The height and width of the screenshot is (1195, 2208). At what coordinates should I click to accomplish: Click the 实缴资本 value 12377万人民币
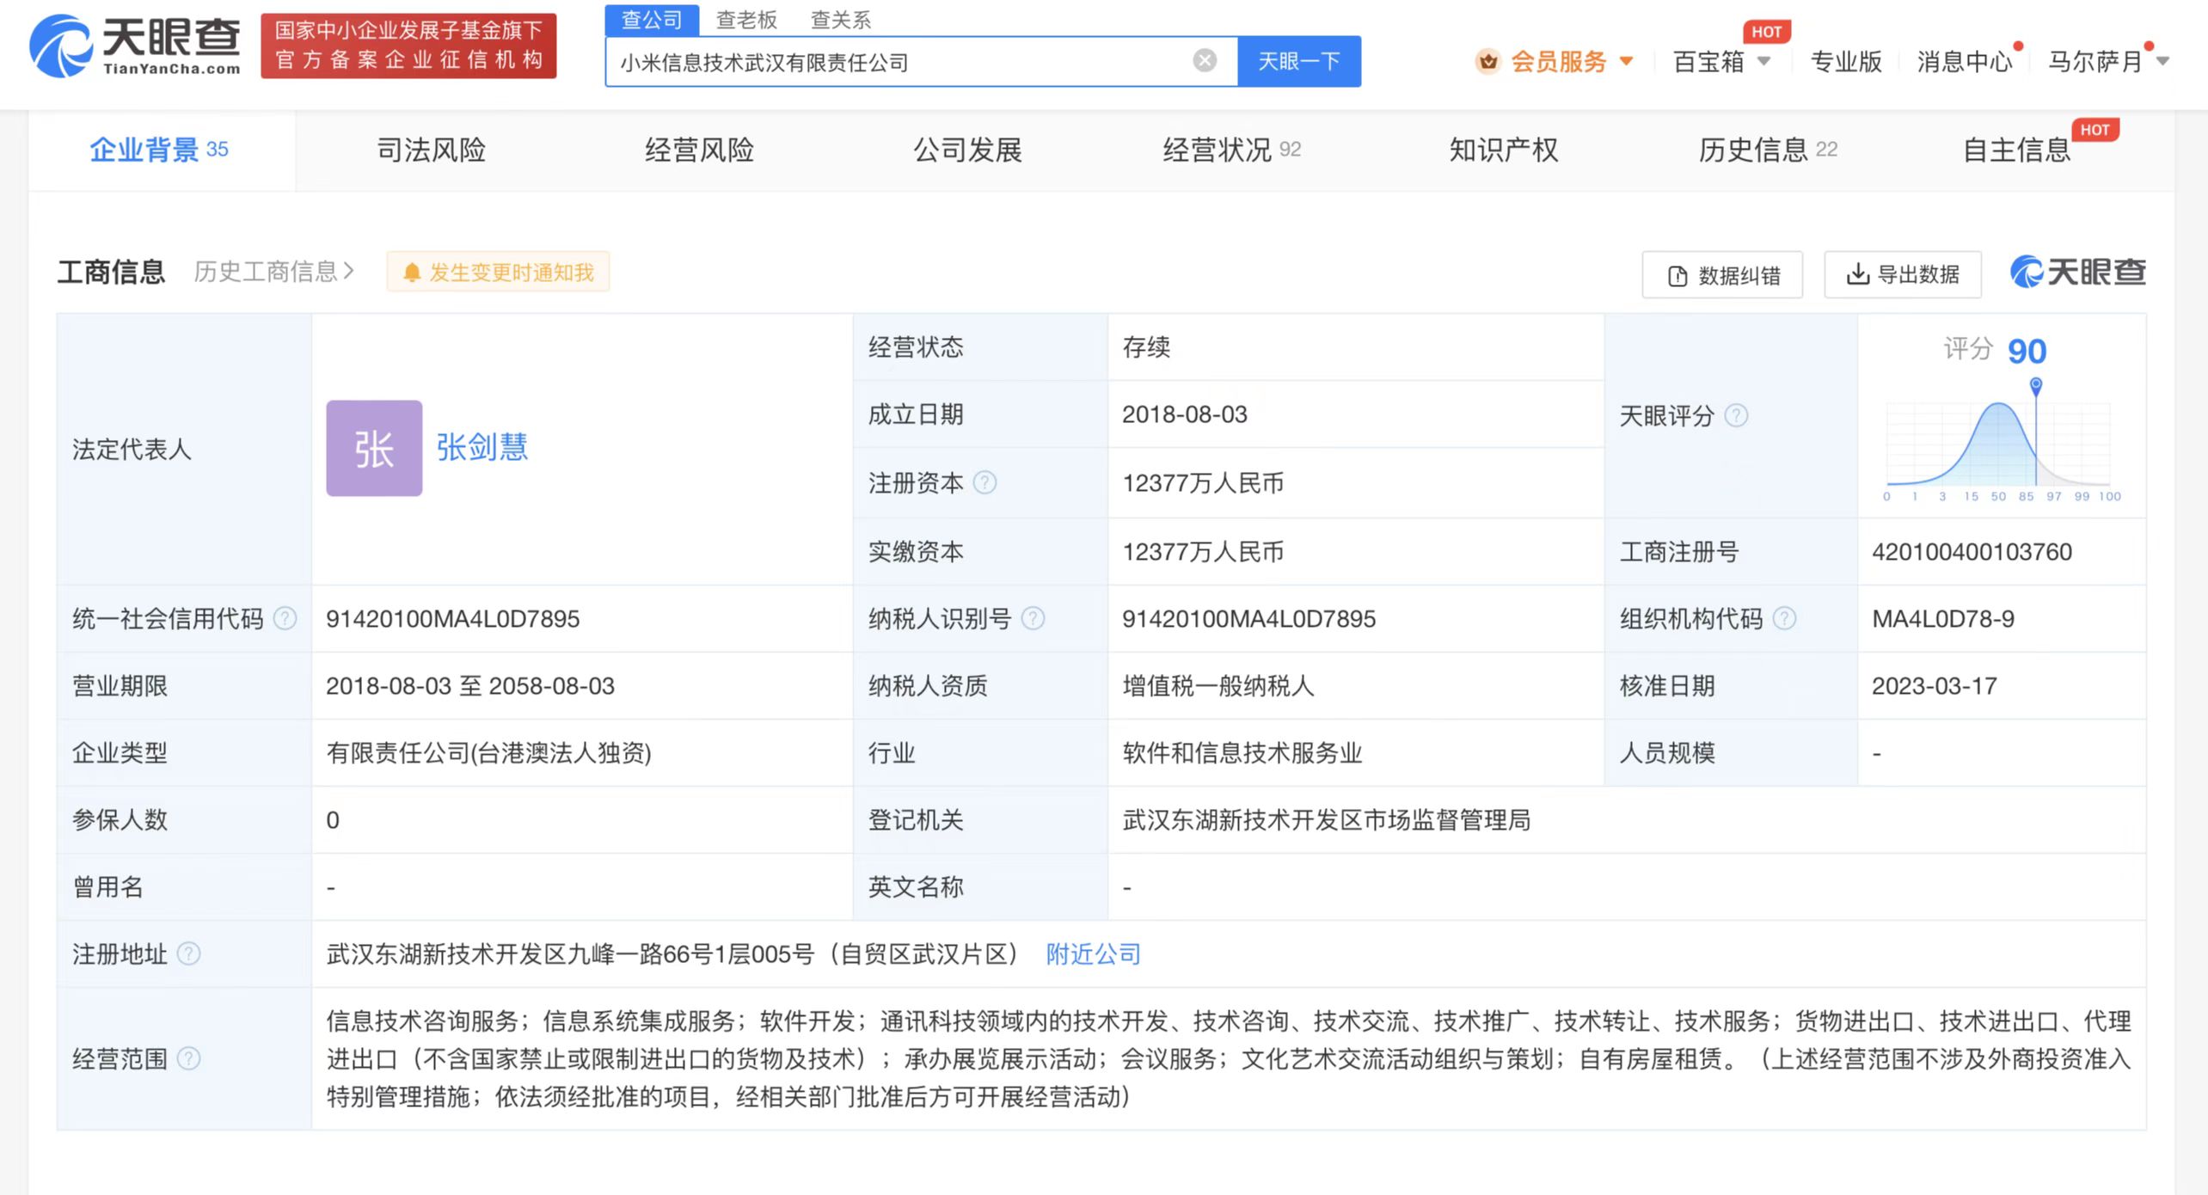1203,551
